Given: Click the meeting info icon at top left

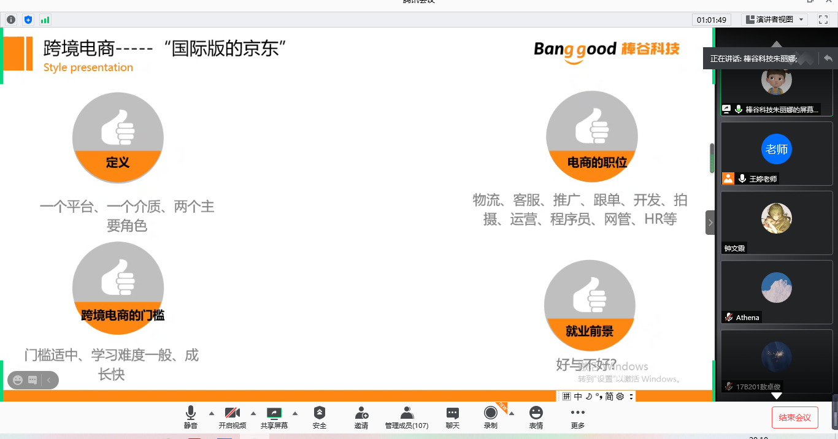Looking at the screenshot, I should tap(11, 20).
